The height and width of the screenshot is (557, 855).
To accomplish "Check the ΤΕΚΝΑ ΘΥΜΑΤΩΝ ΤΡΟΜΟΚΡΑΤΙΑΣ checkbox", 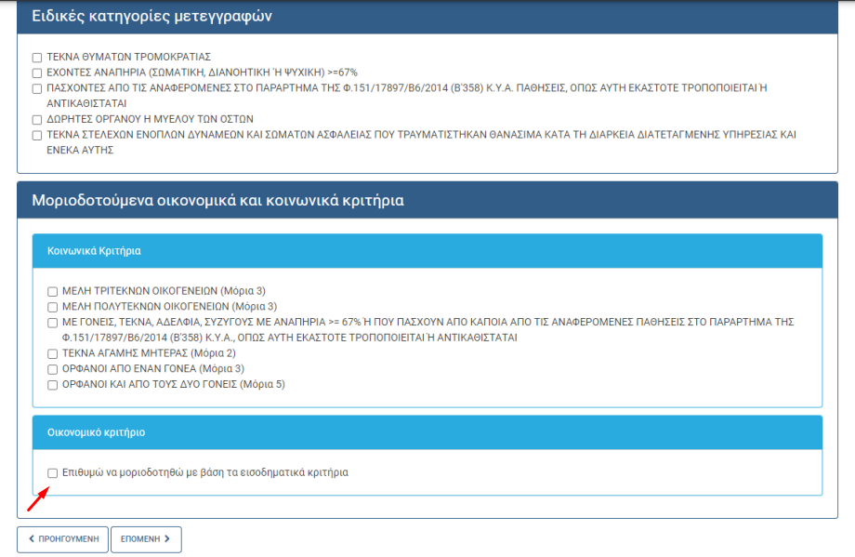I will coord(37,58).
